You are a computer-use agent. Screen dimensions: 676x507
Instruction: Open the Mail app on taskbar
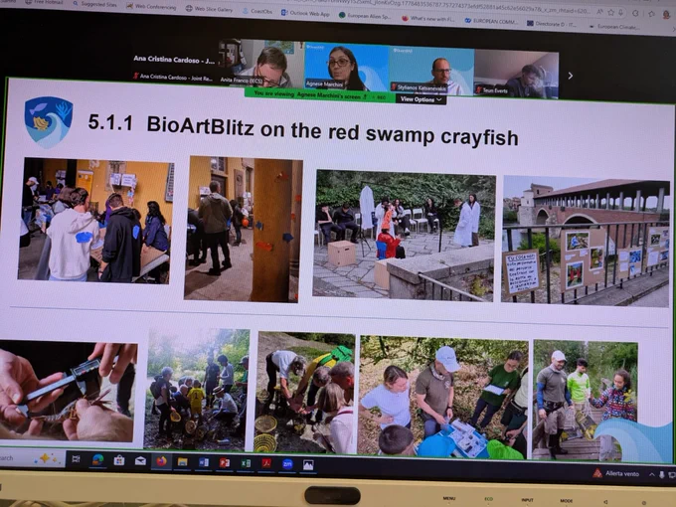tap(140, 461)
